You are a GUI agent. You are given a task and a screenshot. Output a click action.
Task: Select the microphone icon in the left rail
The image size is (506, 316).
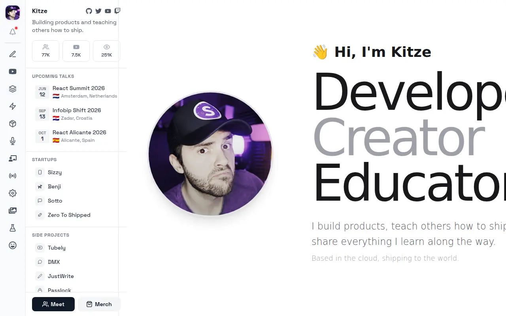click(13, 141)
